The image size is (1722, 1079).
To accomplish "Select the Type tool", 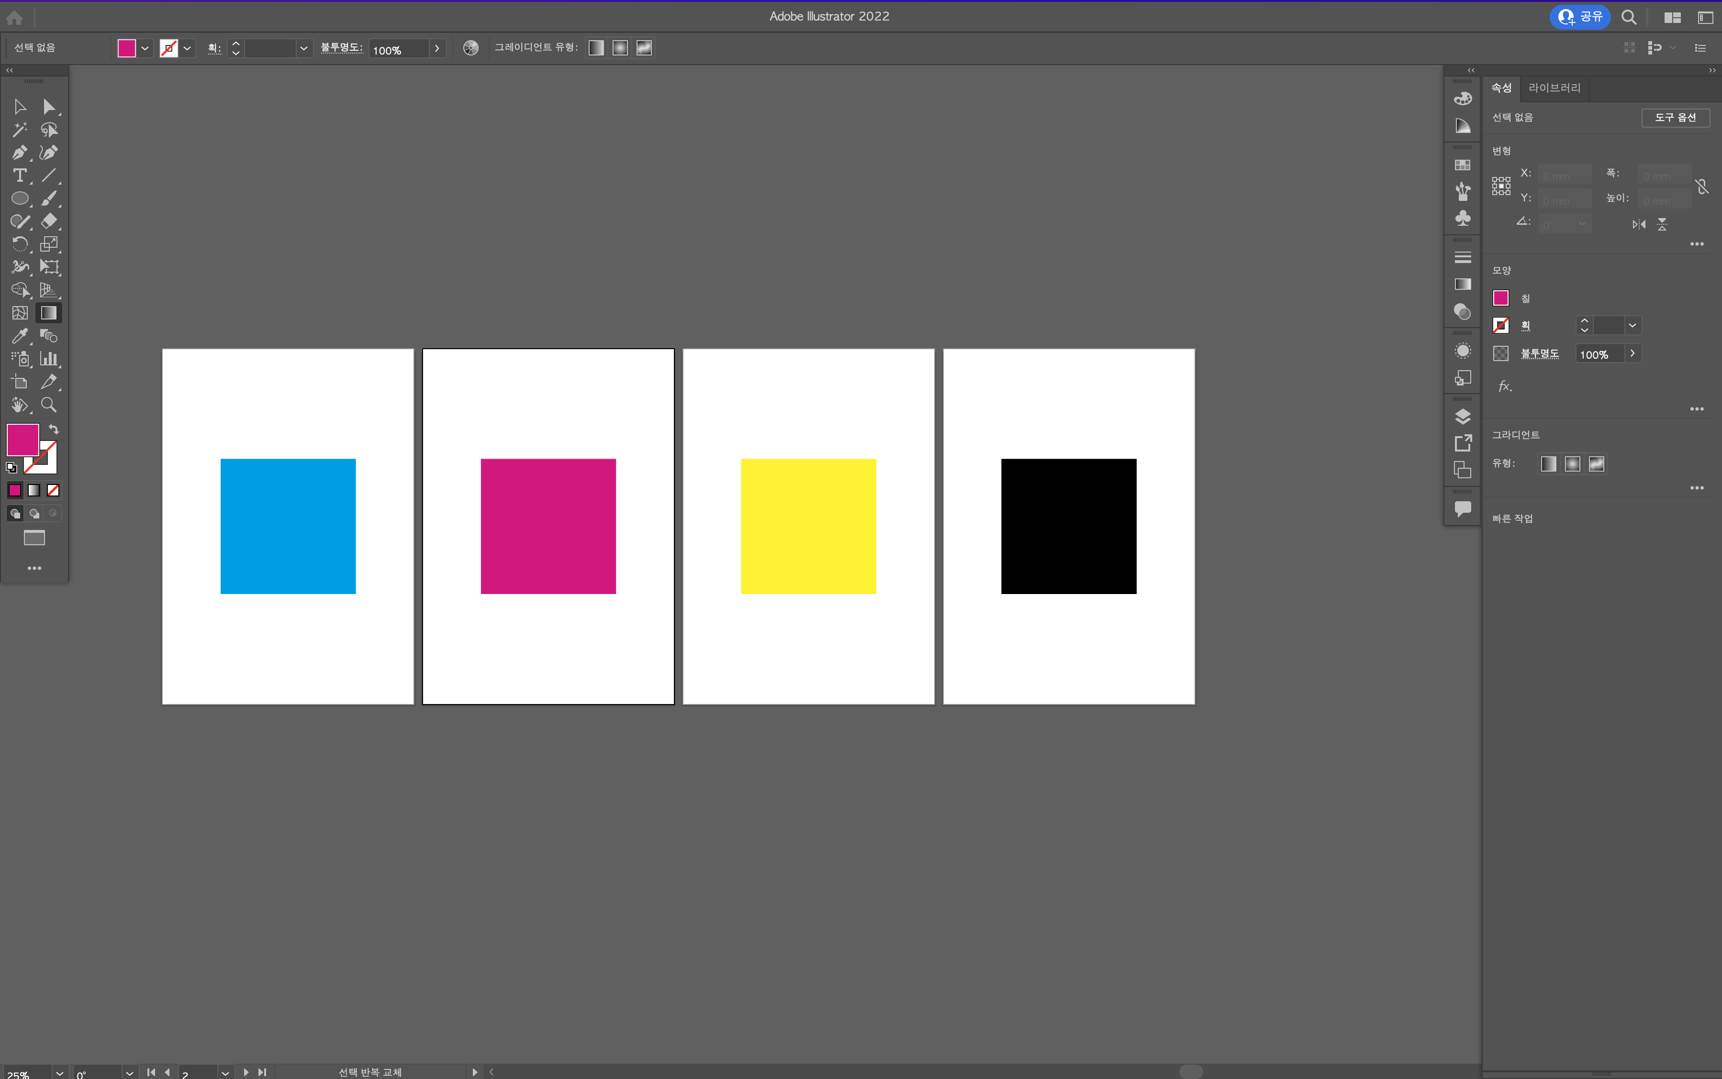I will point(19,176).
